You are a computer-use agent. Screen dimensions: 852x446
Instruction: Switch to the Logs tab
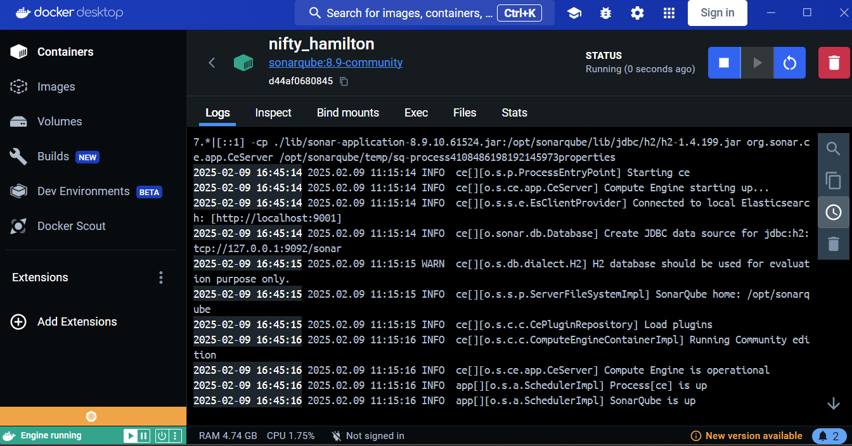[217, 113]
